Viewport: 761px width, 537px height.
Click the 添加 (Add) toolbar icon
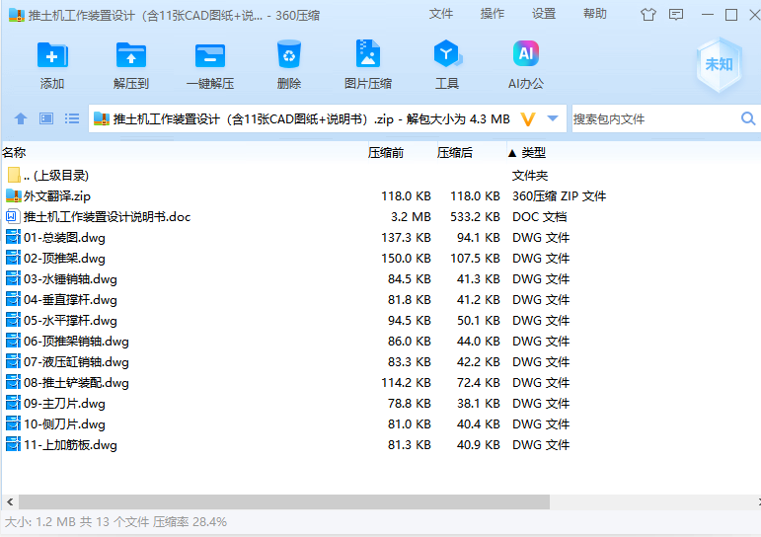tap(52, 55)
